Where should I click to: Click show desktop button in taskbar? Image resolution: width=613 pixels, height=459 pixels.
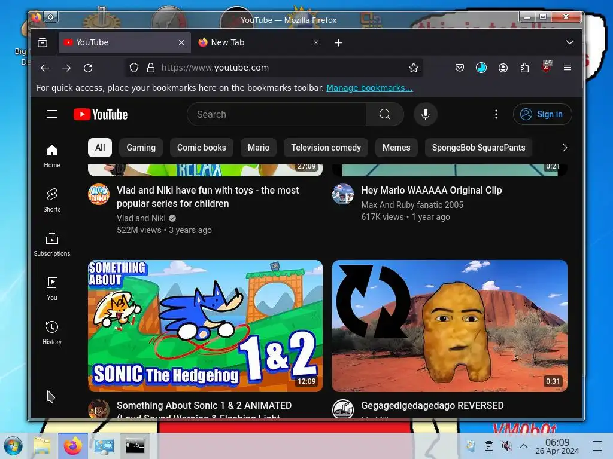597,446
